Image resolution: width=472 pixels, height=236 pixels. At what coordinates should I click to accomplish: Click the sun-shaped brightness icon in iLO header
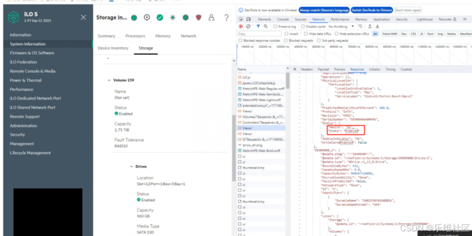tap(172, 18)
